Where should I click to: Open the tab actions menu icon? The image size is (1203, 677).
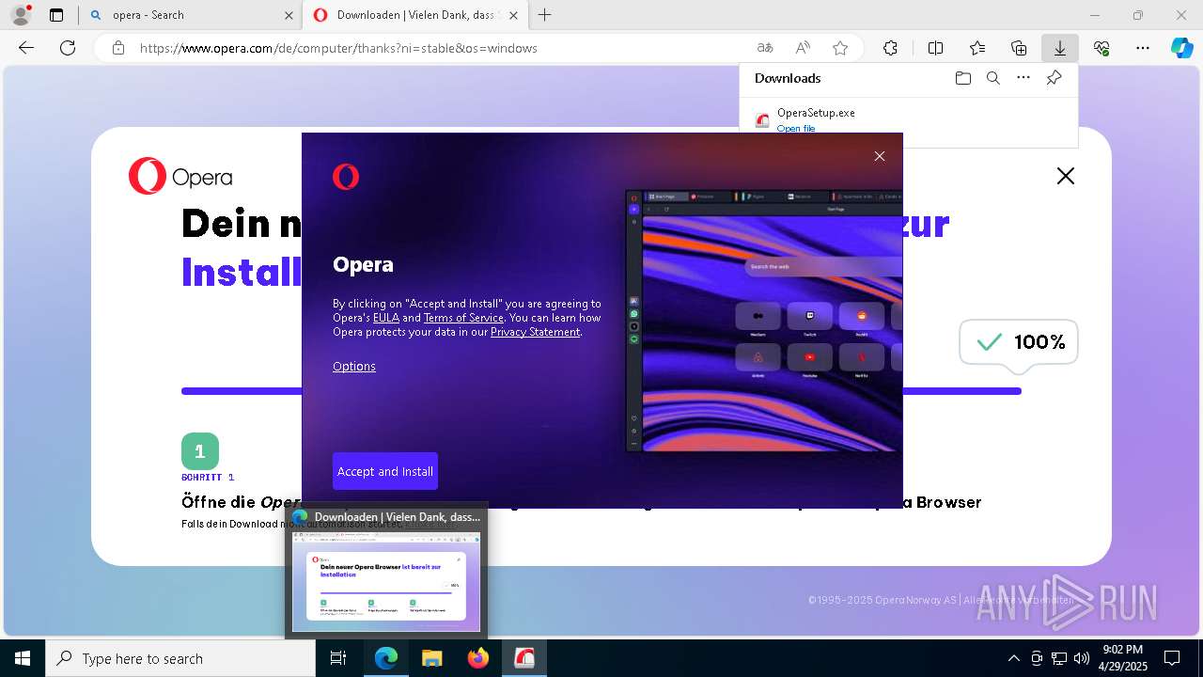[x=56, y=15]
